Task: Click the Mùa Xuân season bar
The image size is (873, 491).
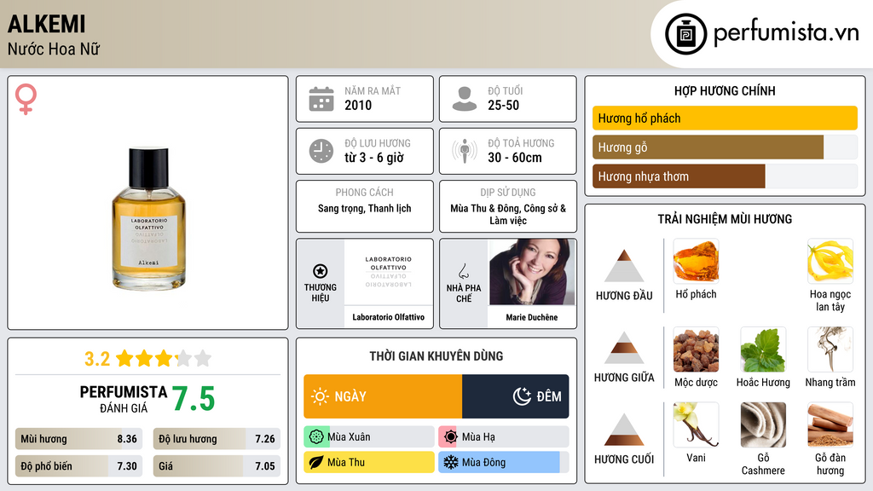Action: [x=369, y=437]
